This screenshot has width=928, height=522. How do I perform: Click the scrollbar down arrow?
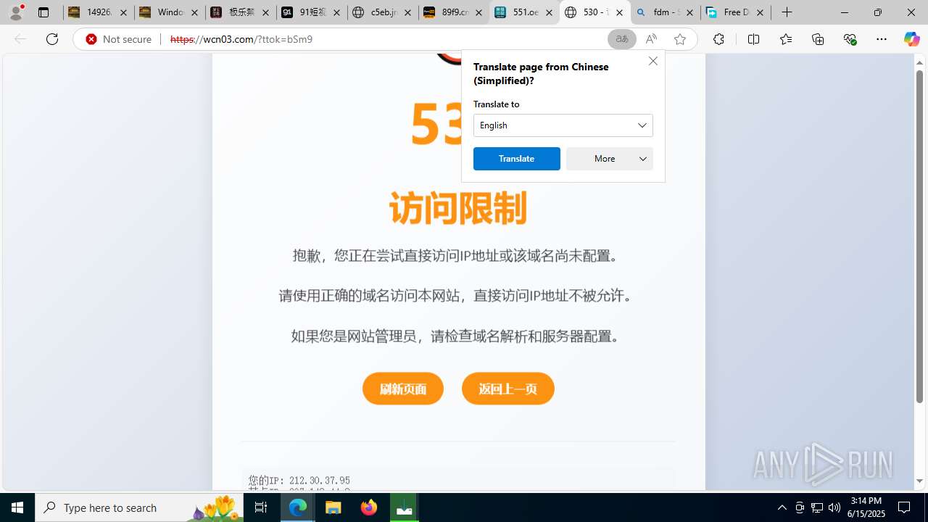(919, 481)
